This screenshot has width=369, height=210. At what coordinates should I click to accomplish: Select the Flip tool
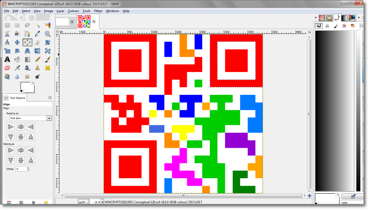38,51
